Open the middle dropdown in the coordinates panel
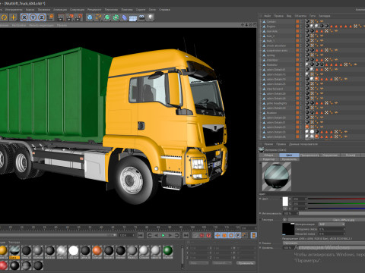The image size is (365, 273). (221, 263)
